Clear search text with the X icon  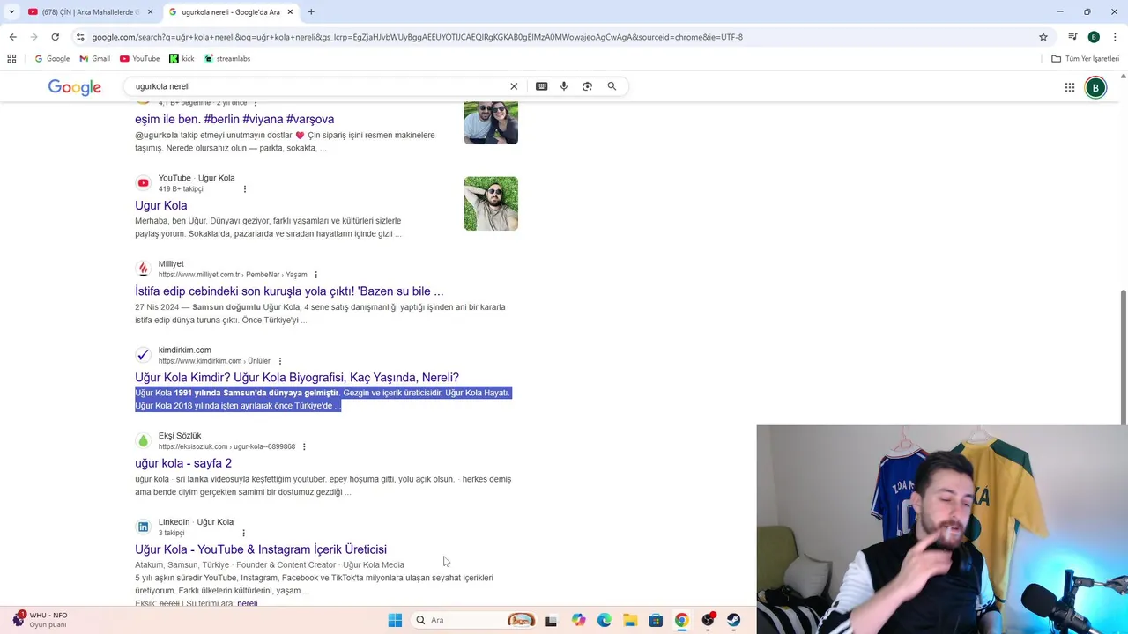click(514, 86)
